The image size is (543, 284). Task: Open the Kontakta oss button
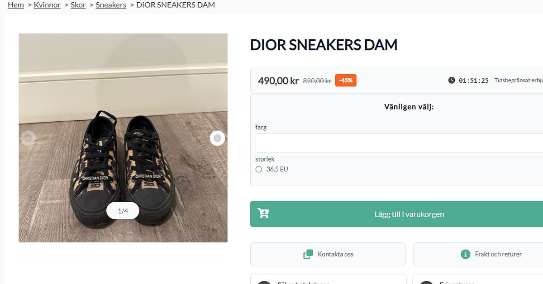click(328, 254)
